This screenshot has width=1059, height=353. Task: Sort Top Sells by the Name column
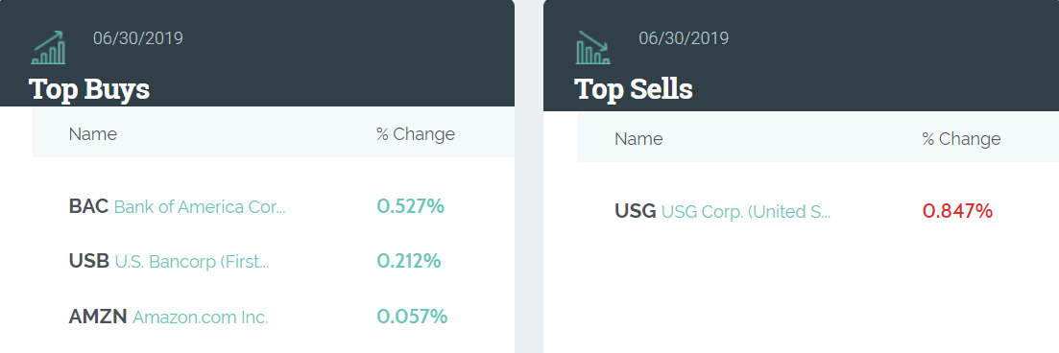pos(638,139)
